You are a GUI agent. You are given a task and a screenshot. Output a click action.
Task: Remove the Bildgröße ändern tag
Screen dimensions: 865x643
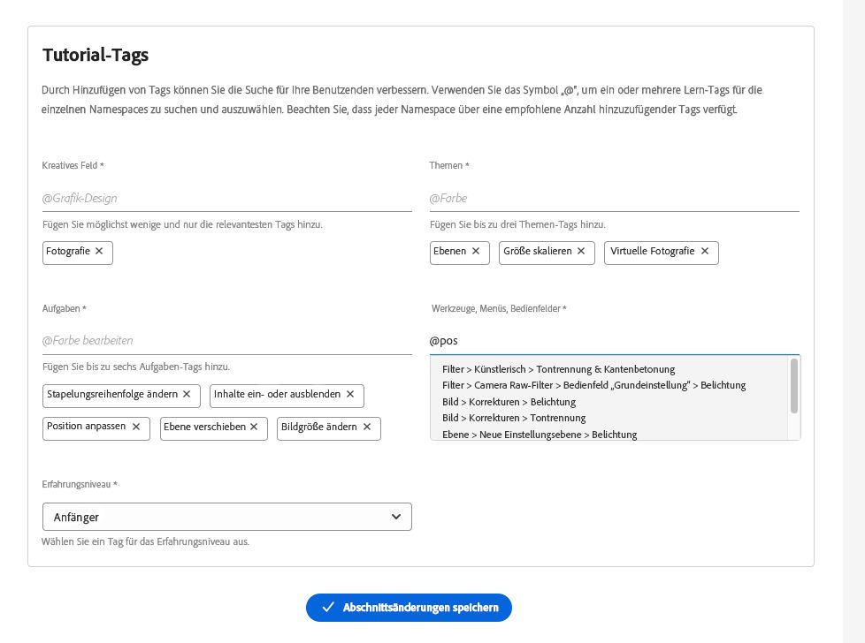366,427
